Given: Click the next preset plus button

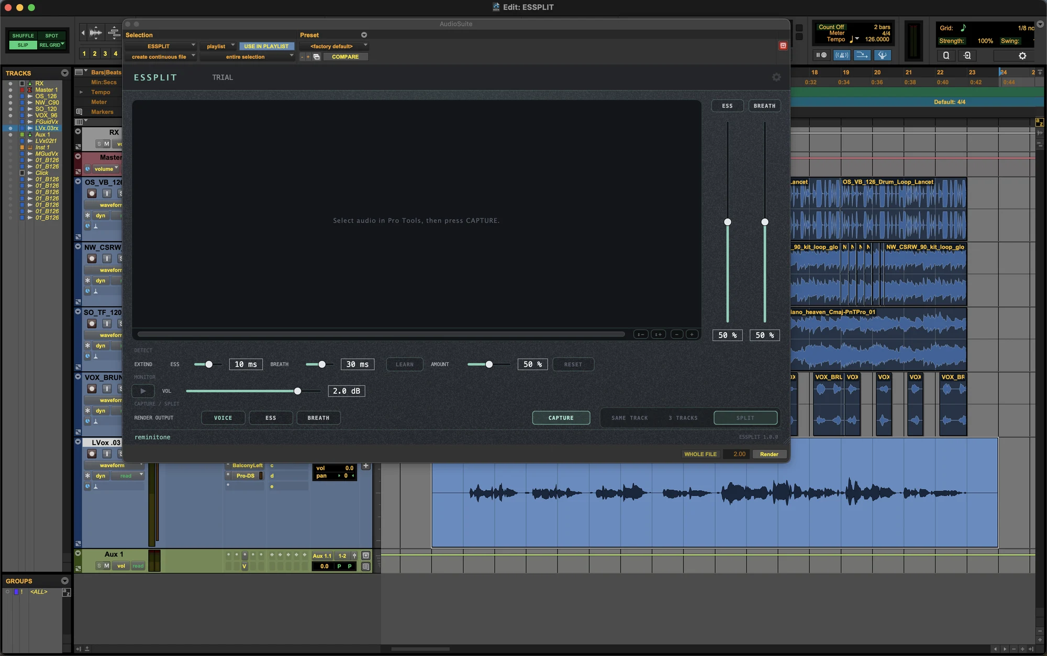Looking at the screenshot, I should 308,56.
